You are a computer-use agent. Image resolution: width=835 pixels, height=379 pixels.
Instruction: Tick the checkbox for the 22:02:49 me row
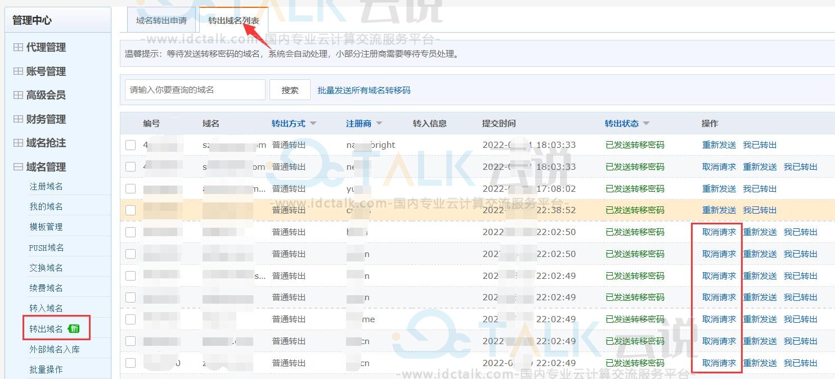click(131, 319)
